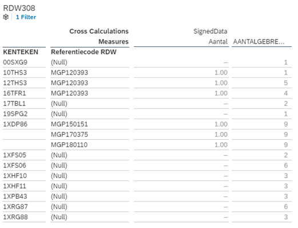Click MGP120393 in the 16TFR1 row
Screen dimensions: 298x228
click(69, 93)
